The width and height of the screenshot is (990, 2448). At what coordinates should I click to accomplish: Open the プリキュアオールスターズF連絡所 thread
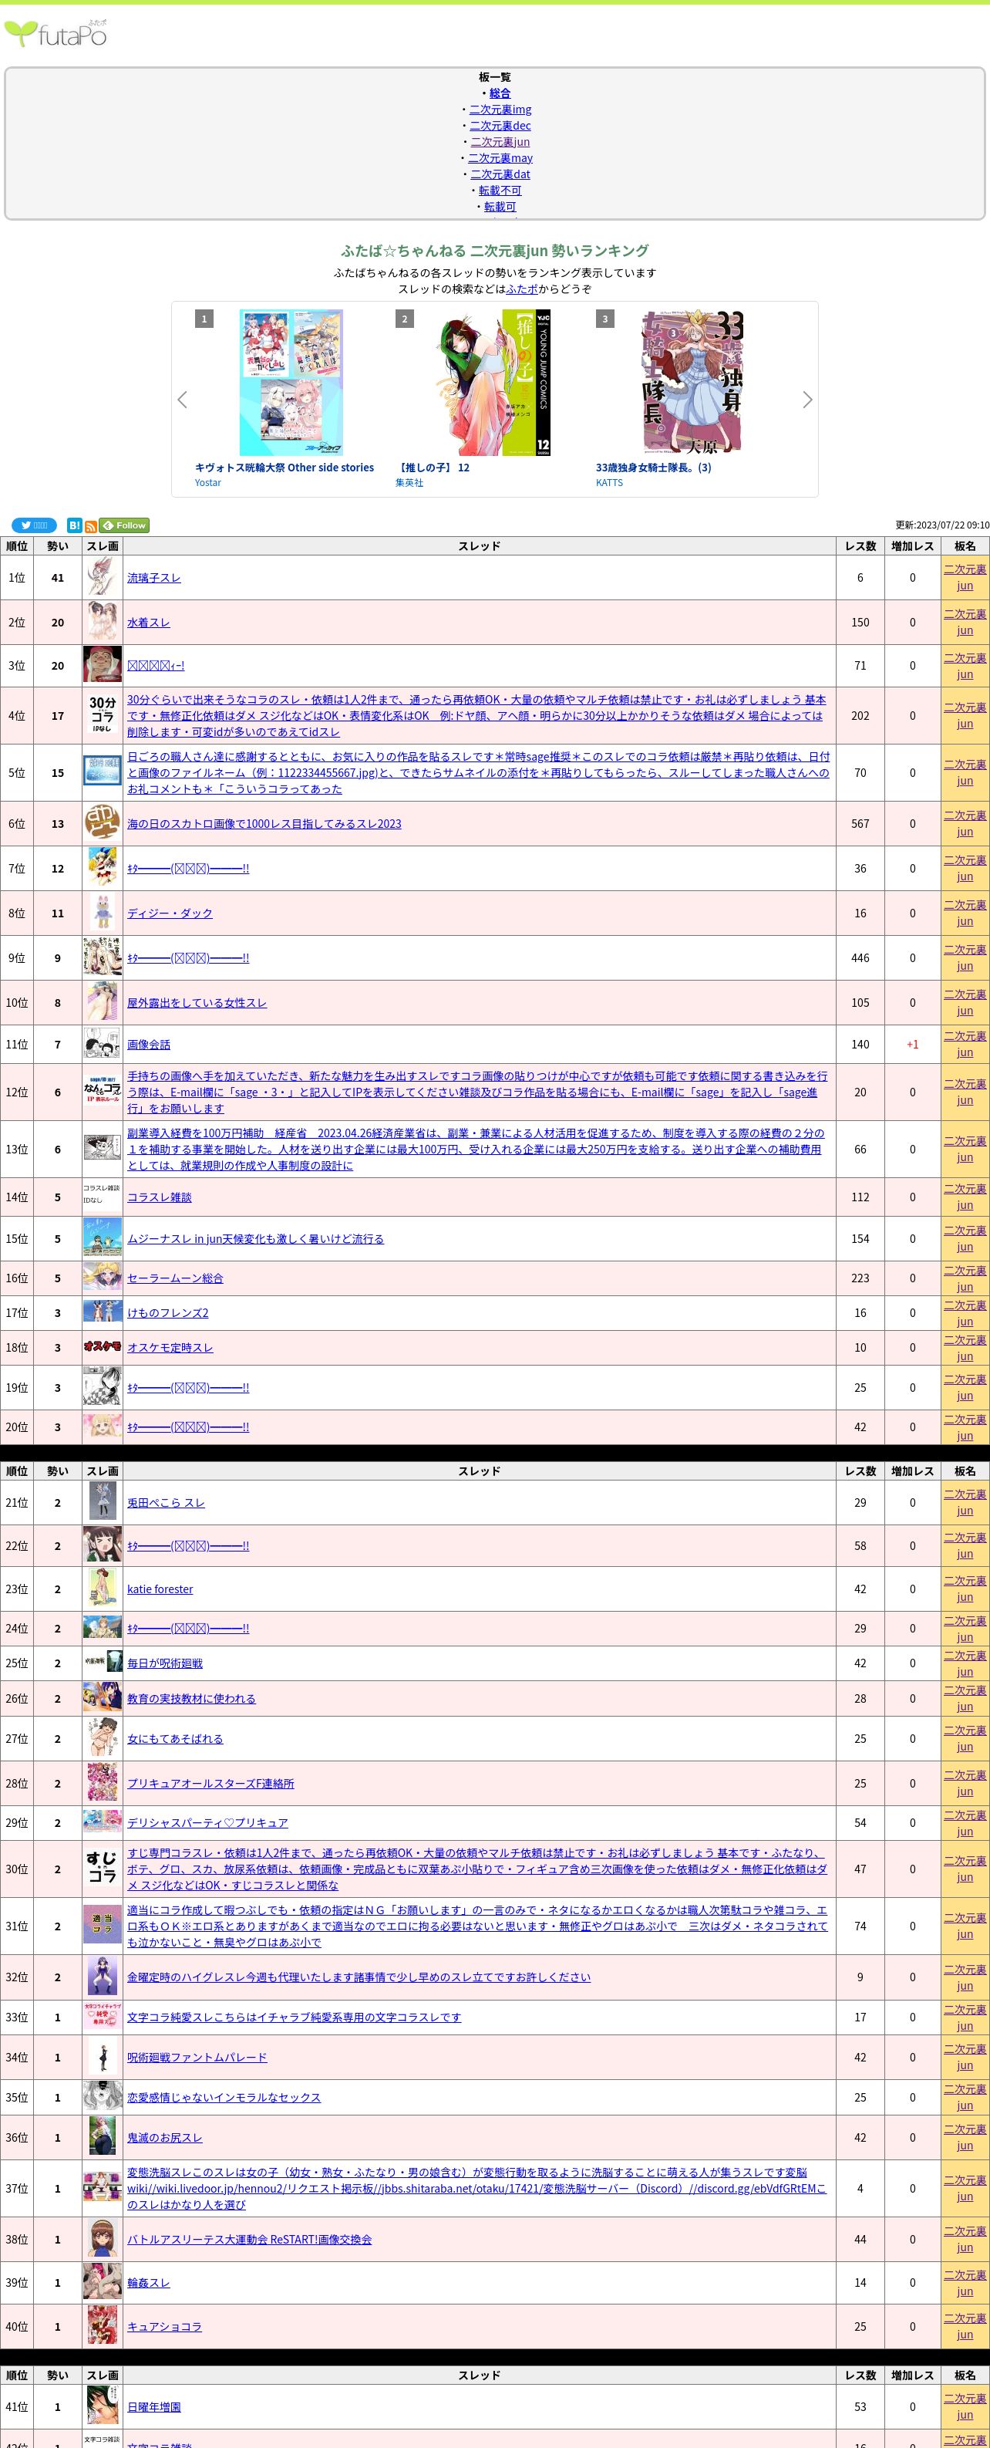click(211, 1784)
